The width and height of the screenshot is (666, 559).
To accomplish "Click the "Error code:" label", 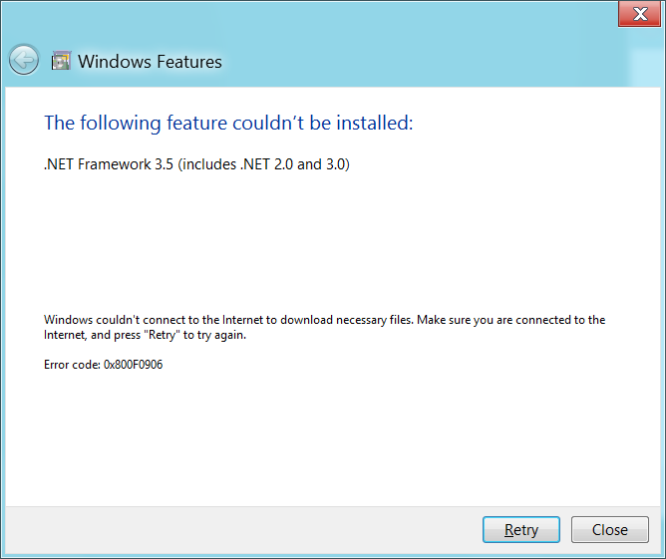I will (x=72, y=365).
